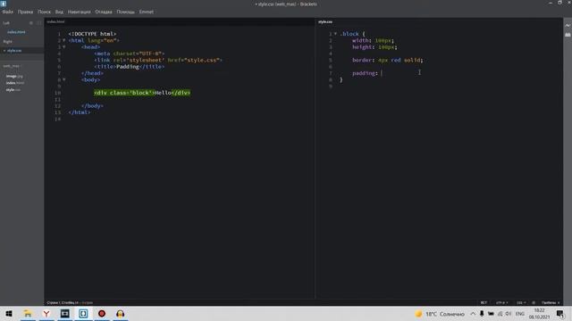Click the style.css right pane header

tap(325, 21)
